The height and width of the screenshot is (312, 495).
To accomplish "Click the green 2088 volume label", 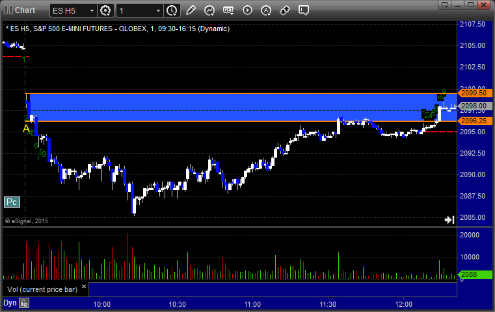I will (x=475, y=274).
